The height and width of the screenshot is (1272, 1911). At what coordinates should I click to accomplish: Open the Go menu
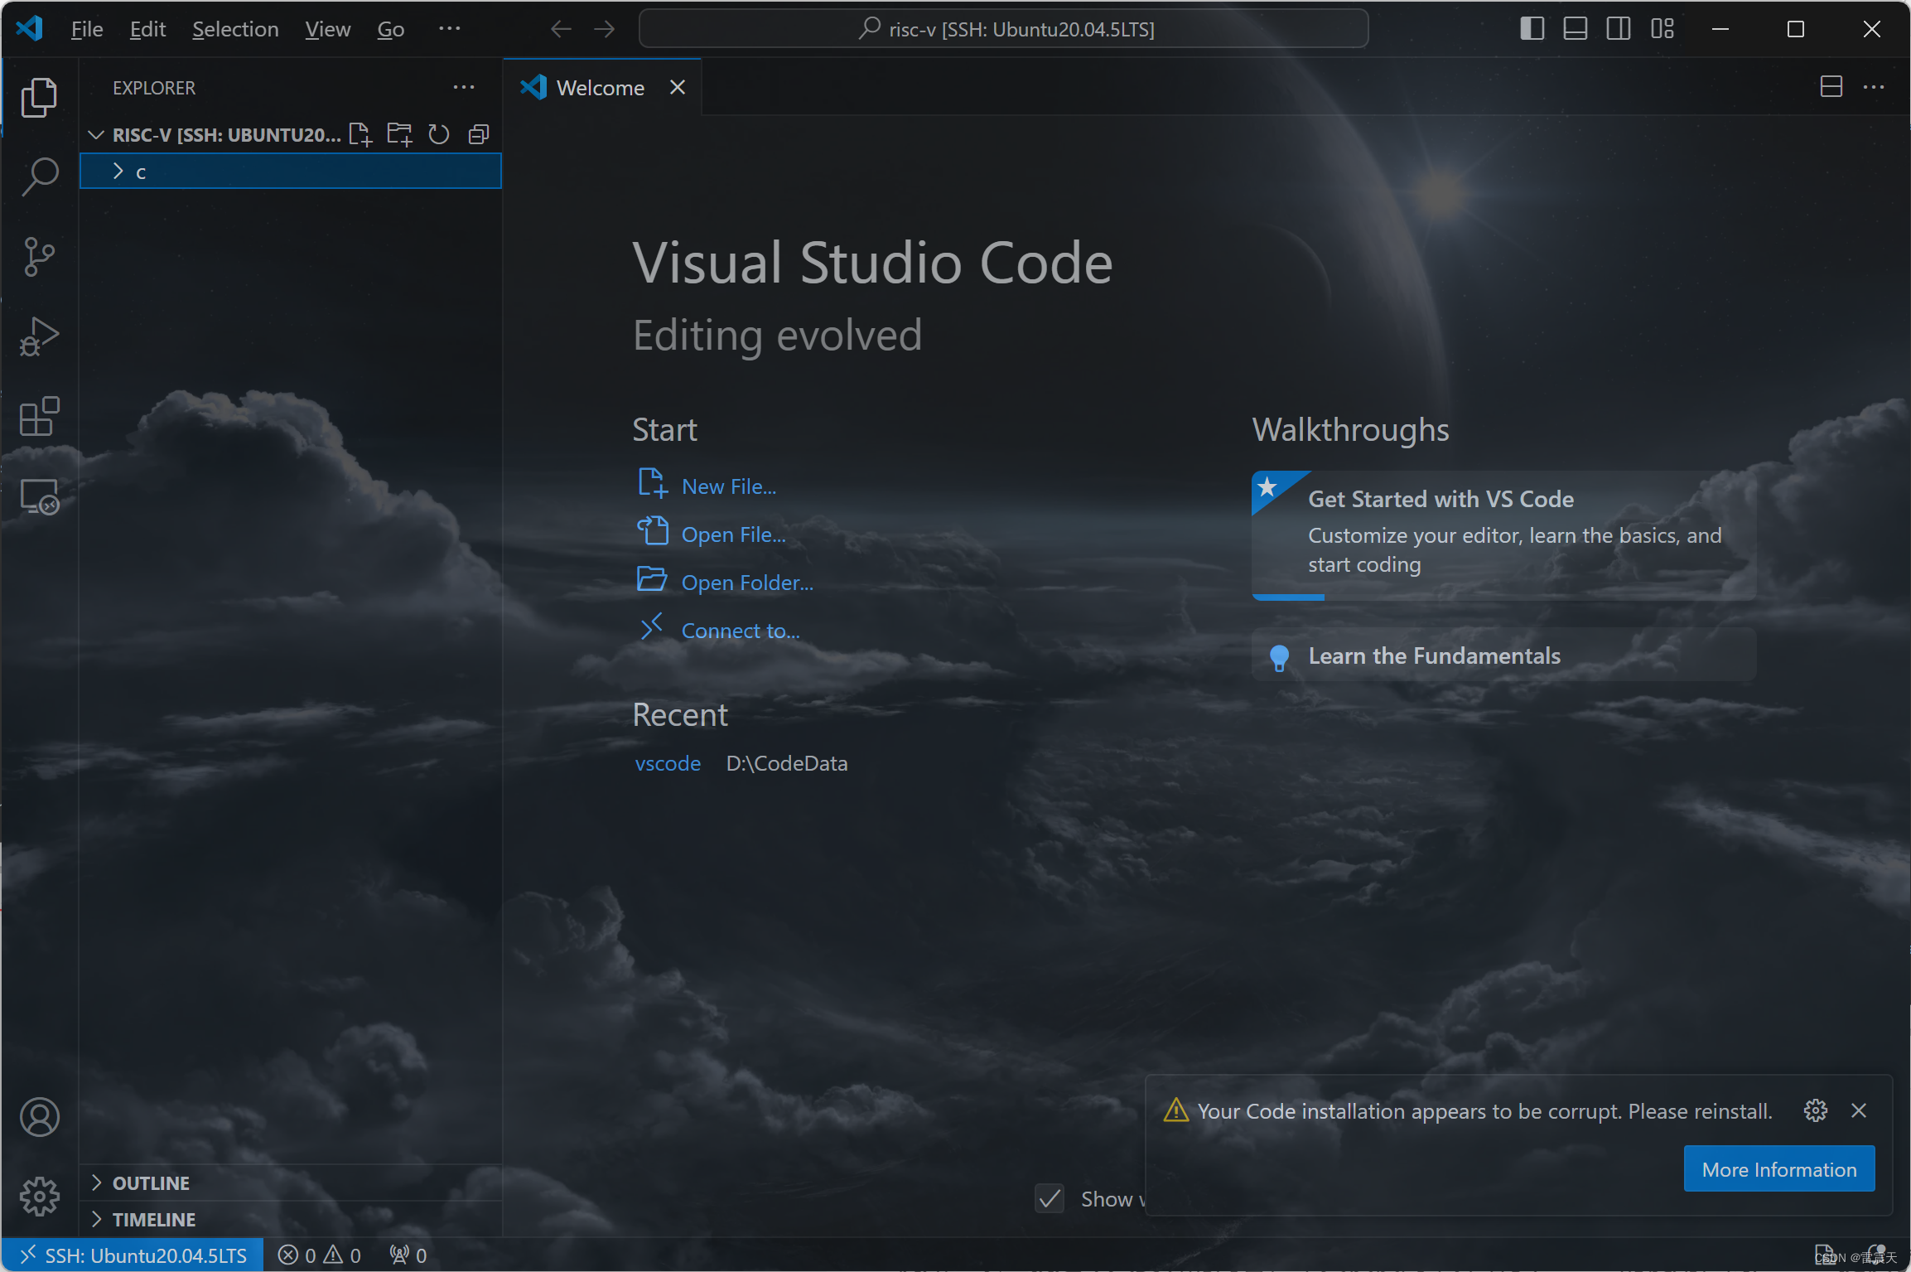[390, 29]
